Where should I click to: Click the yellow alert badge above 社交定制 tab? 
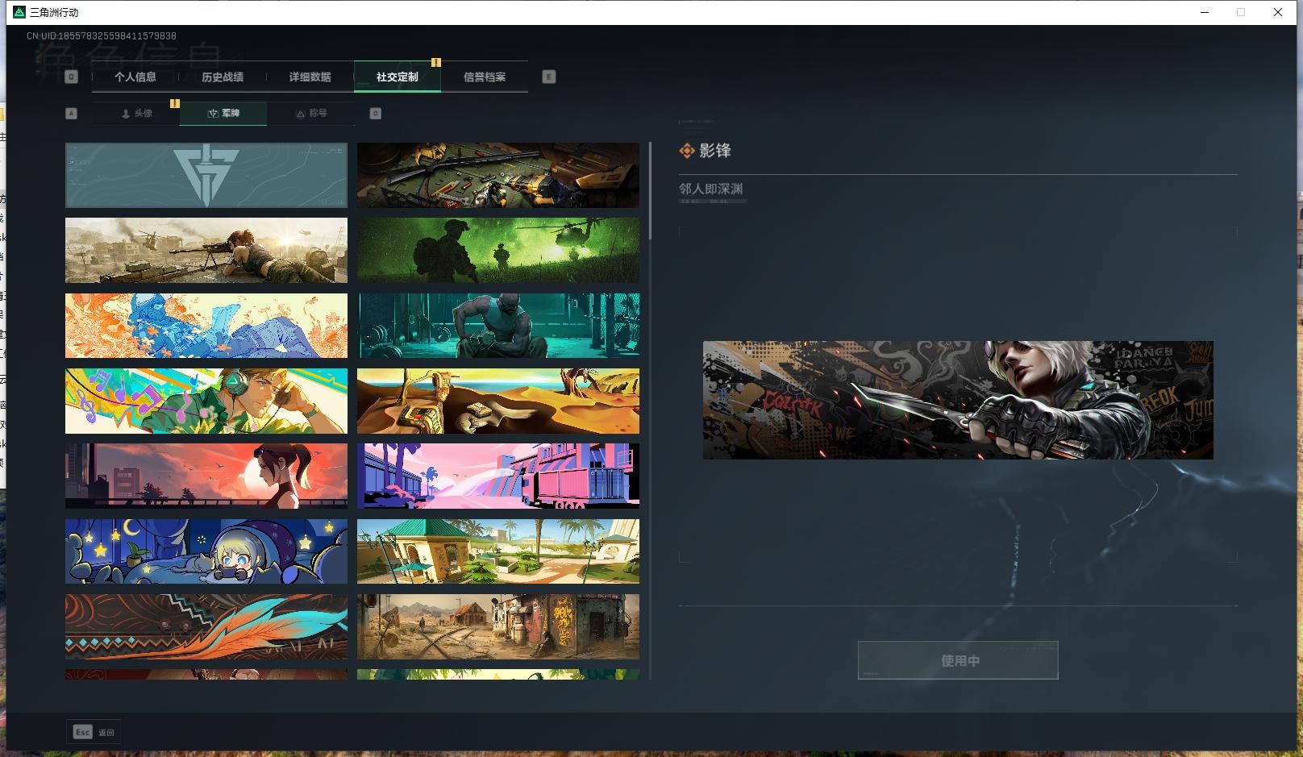(436, 61)
